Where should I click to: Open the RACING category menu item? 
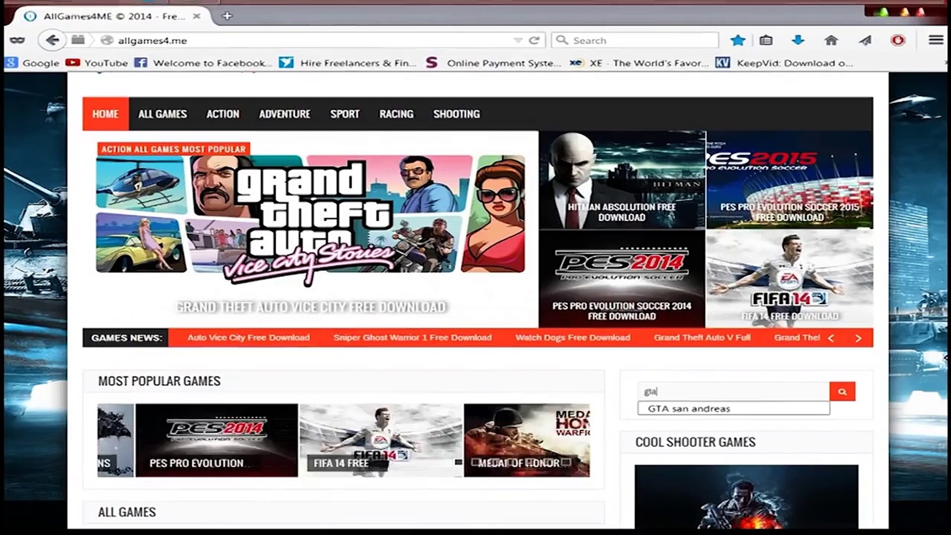point(396,114)
